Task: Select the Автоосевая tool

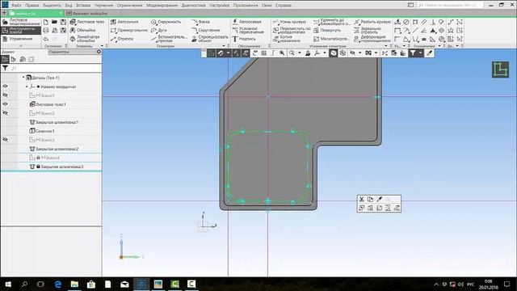Action: (246, 22)
